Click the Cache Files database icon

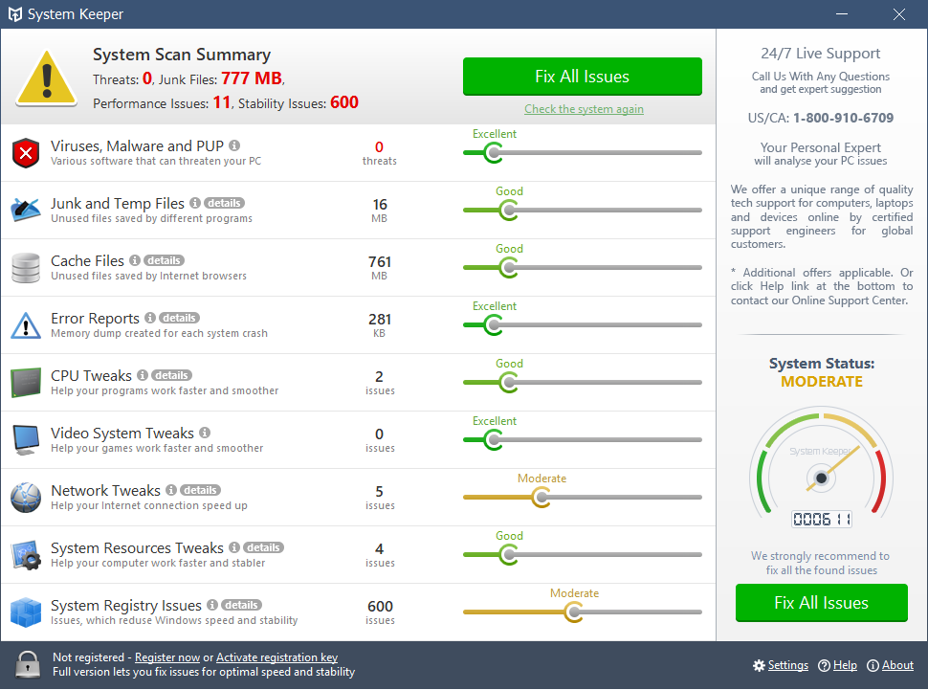coord(26,268)
